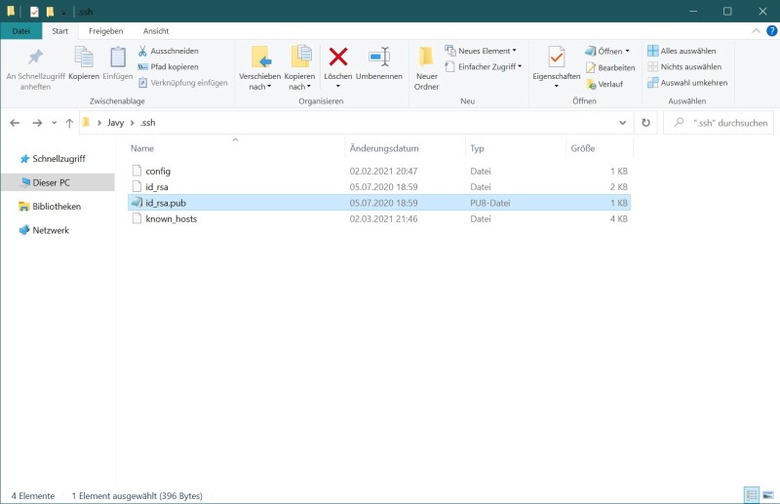
Task: Expand the Eigenschaften dropdown arrow
Action: tap(556, 87)
